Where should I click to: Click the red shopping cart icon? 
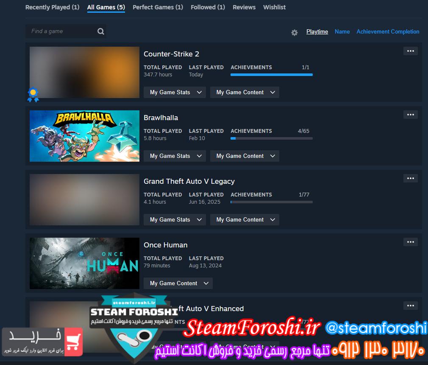tap(74, 342)
